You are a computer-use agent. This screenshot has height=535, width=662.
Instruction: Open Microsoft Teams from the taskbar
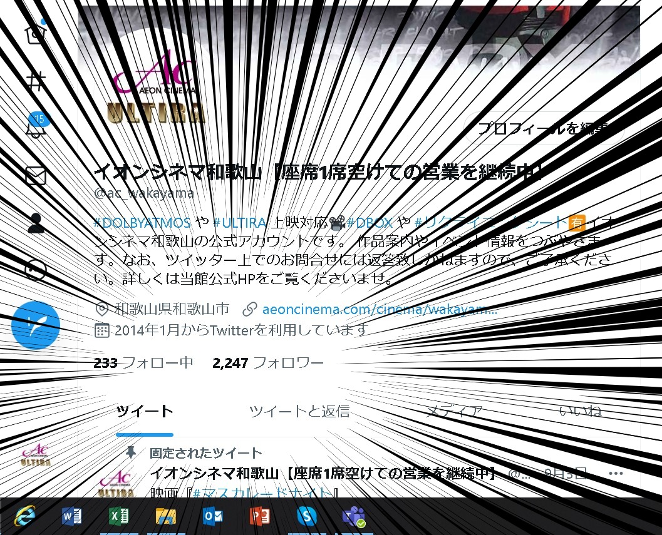[x=353, y=517]
